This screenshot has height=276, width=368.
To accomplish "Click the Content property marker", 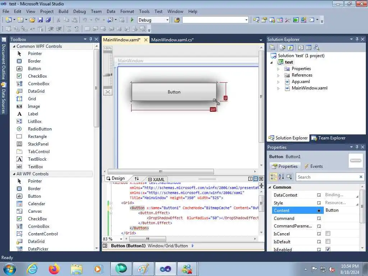I will tap(319, 211).
